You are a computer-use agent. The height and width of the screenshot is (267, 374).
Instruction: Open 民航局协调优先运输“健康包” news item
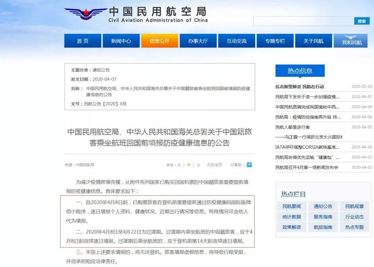tap(307, 157)
